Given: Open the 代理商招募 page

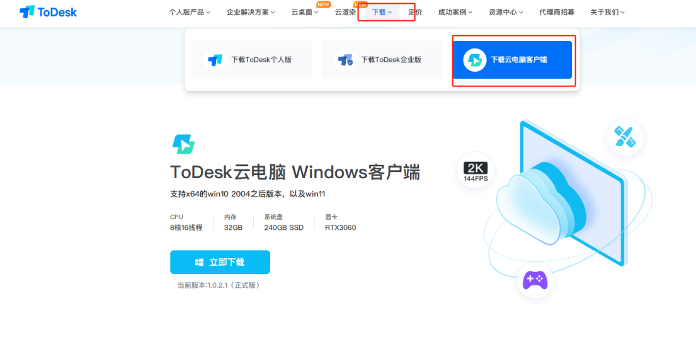Looking at the screenshot, I should point(557,12).
